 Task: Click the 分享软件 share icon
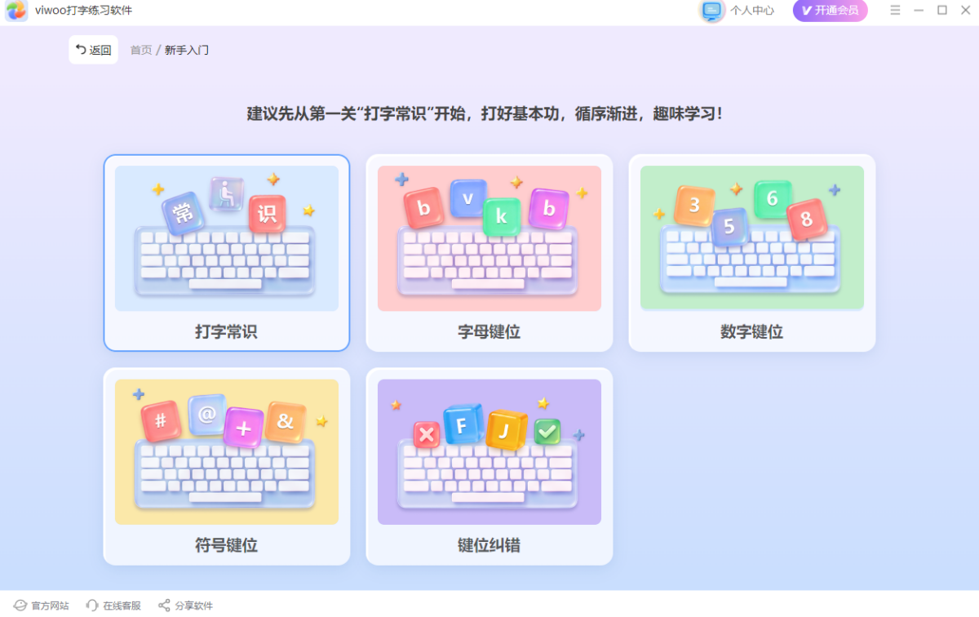point(164,606)
